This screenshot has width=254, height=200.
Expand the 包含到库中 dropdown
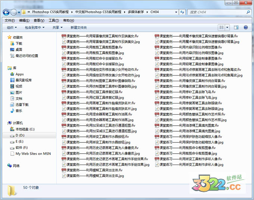coord(34,27)
